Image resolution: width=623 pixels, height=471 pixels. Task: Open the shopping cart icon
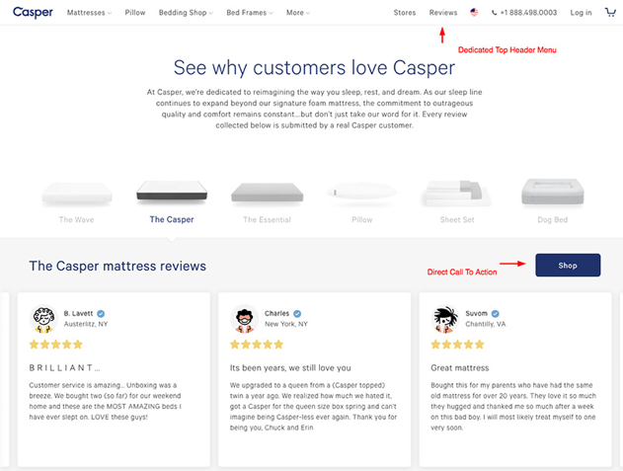click(609, 13)
